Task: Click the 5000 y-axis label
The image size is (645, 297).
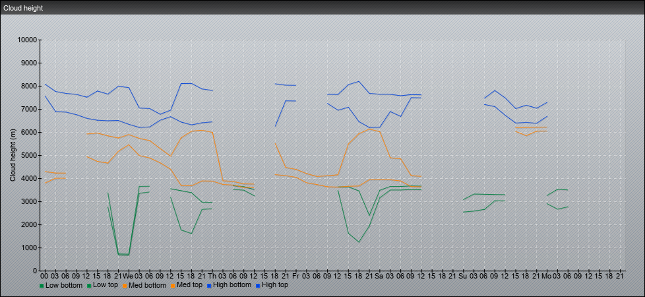Action: pos(29,155)
